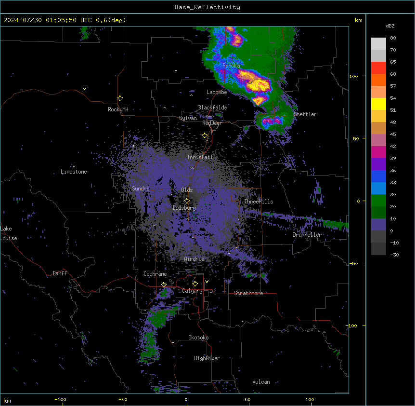Click the Banff town label
The image size is (415, 406).
click(60, 273)
